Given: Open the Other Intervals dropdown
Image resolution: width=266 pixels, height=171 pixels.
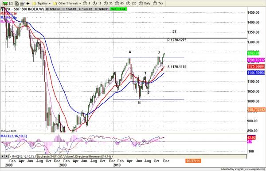Looking at the screenshot, I should (x=67, y=3).
